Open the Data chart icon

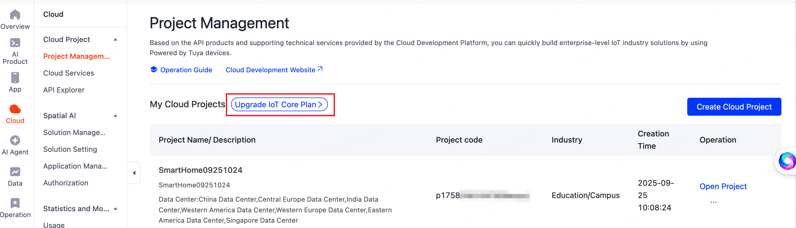(15, 172)
